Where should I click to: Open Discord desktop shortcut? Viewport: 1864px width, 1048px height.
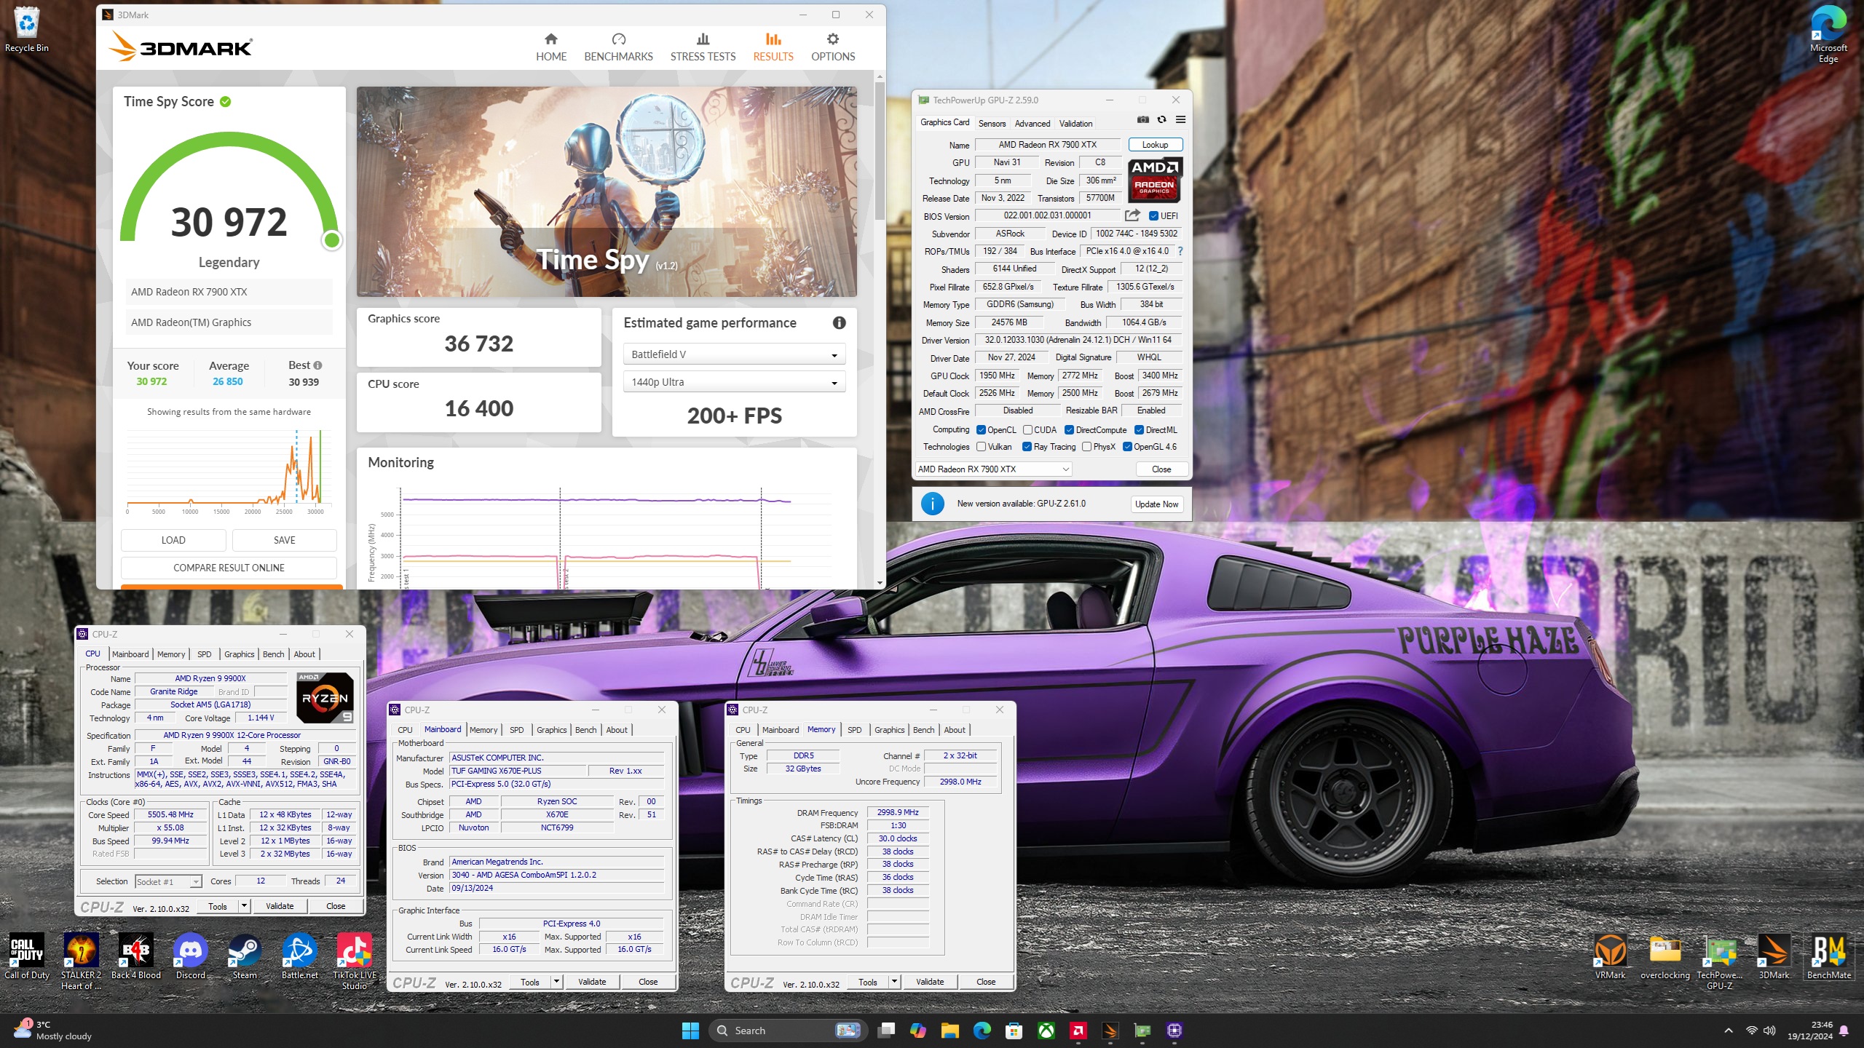pos(191,956)
